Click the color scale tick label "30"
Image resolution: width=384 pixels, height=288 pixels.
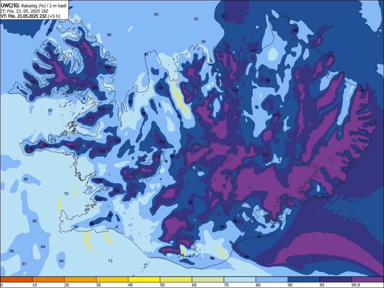[x=98, y=285]
